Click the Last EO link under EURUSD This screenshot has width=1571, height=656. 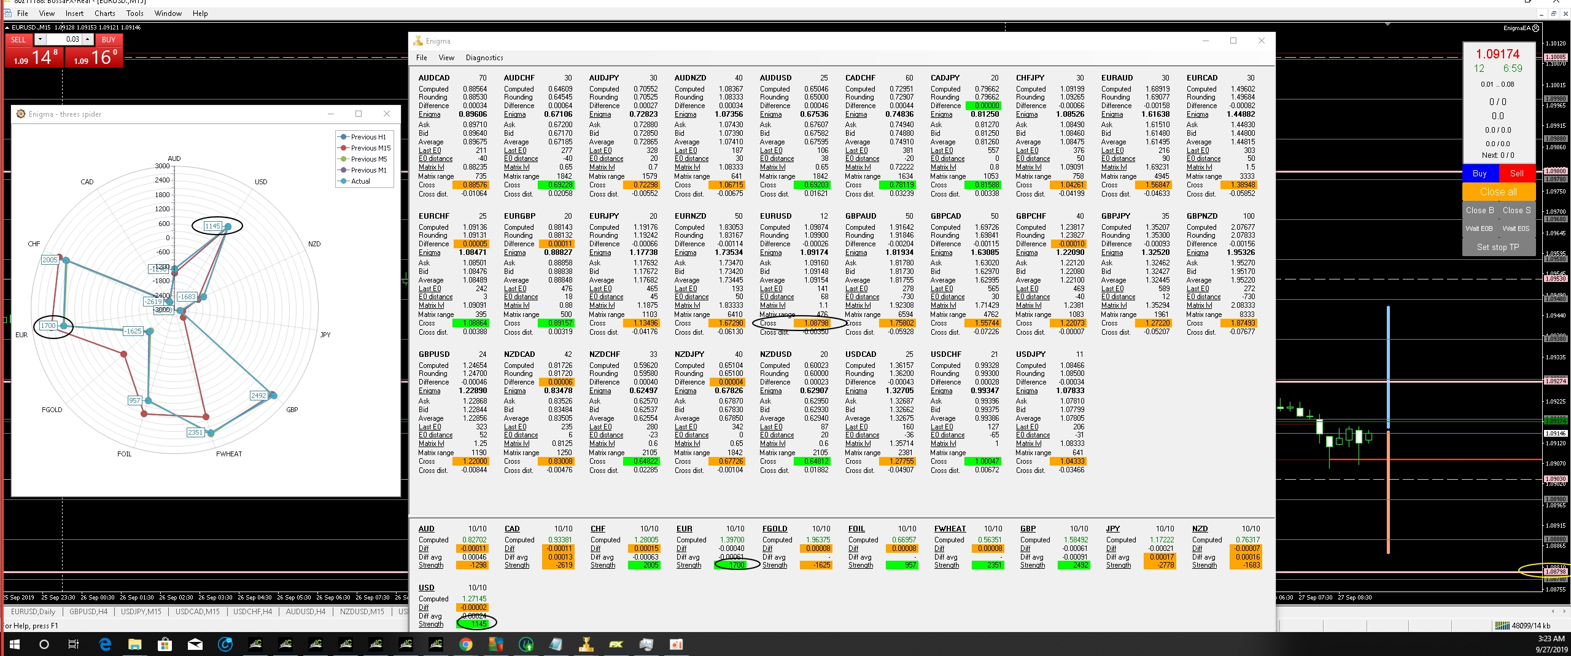(x=771, y=288)
